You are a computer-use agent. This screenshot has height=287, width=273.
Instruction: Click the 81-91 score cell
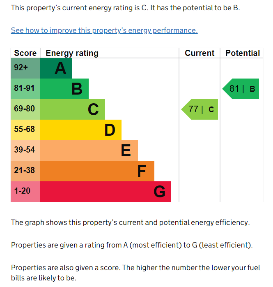tap(25, 89)
